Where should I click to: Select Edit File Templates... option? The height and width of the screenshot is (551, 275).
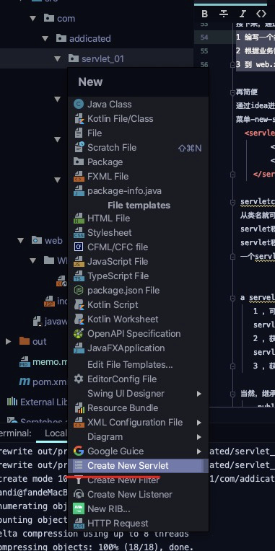click(x=130, y=365)
